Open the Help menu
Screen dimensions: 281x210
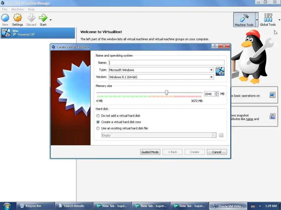point(31,9)
